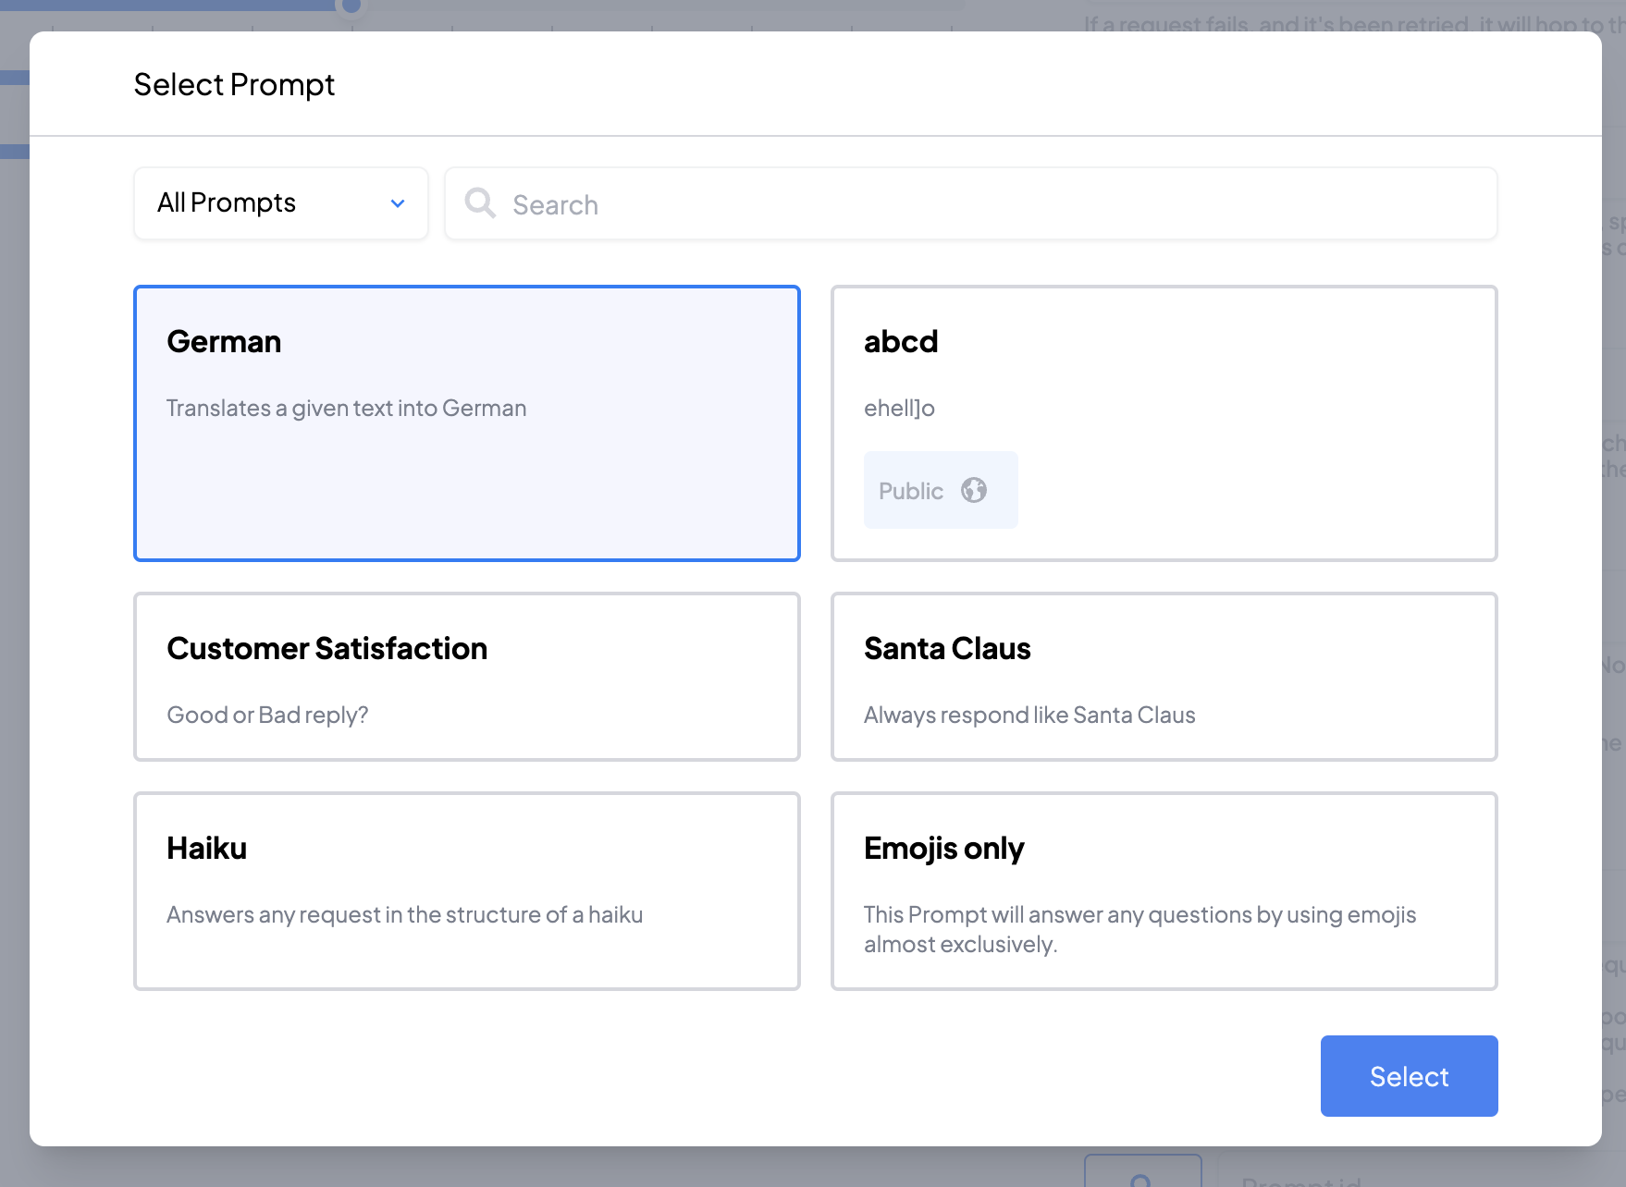This screenshot has width=1626, height=1187.
Task: Click the Select Prompt dialog title
Action: coord(234,84)
